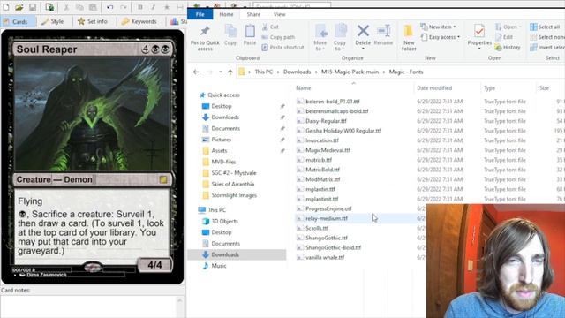Click the Copy ribbon button
Screen dimensions: 565x318
pos(230,35)
